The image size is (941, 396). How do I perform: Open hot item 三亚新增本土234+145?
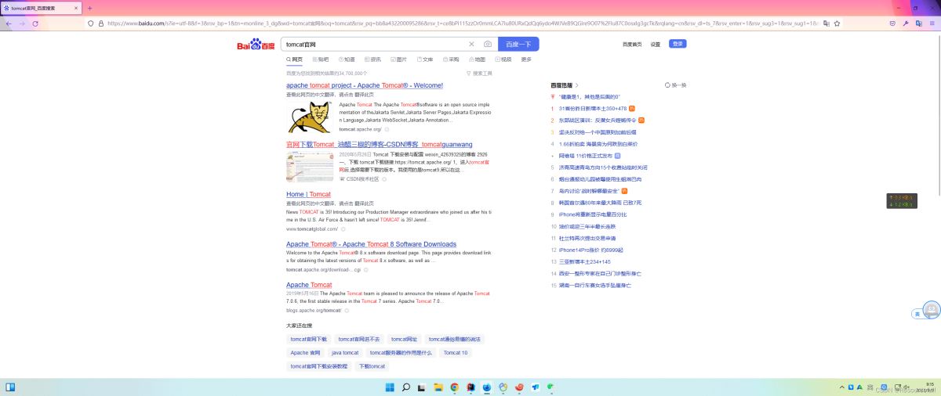coord(585,261)
